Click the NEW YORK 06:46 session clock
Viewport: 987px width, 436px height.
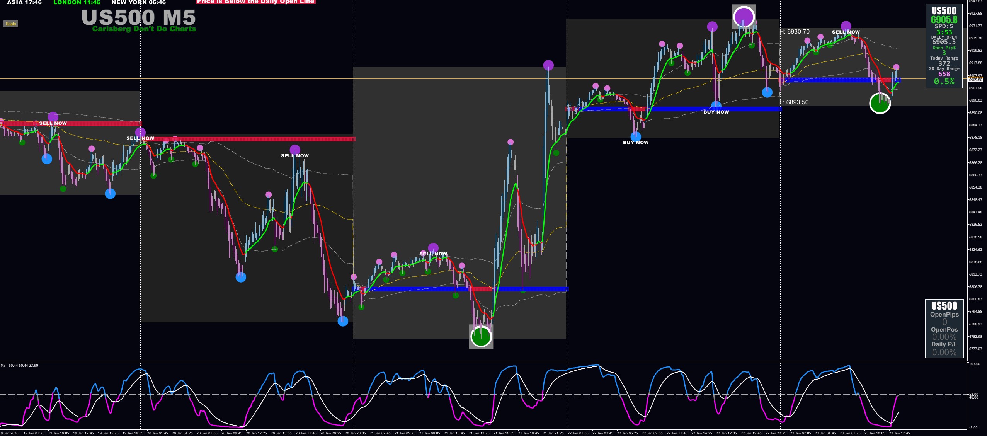(138, 3)
